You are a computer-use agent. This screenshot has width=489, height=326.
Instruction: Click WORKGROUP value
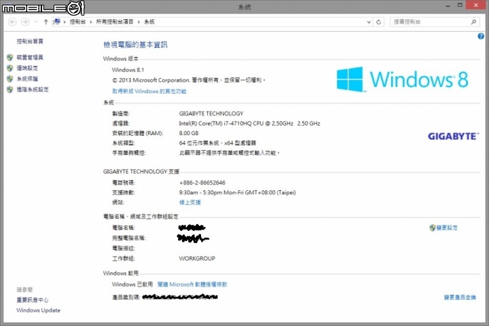tap(197, 259)
